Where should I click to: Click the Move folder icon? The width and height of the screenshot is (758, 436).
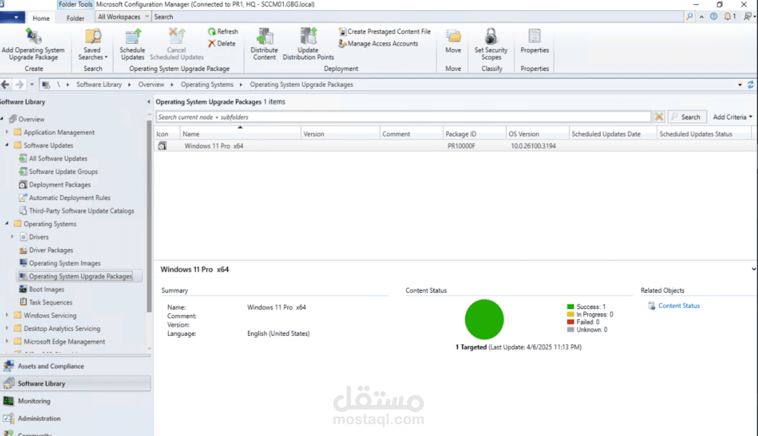click(453, 36)
